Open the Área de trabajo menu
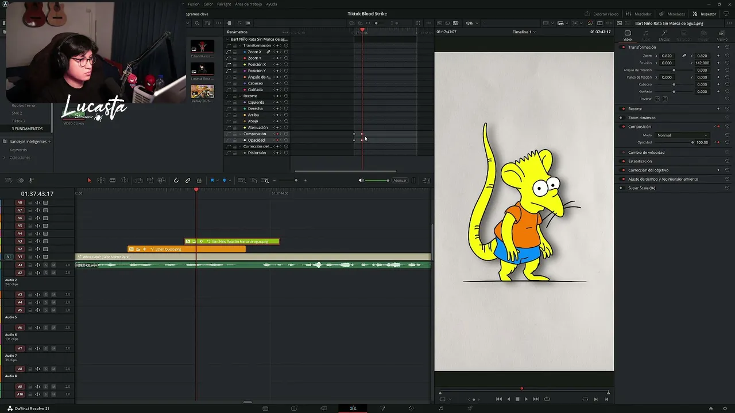 249,4
